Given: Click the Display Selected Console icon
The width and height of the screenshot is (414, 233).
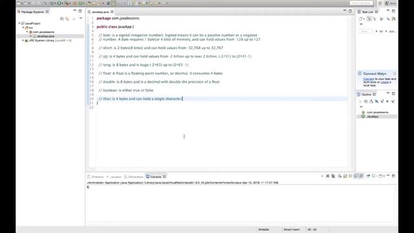Looking at the screenshot, I should click(x=373, y=176).
